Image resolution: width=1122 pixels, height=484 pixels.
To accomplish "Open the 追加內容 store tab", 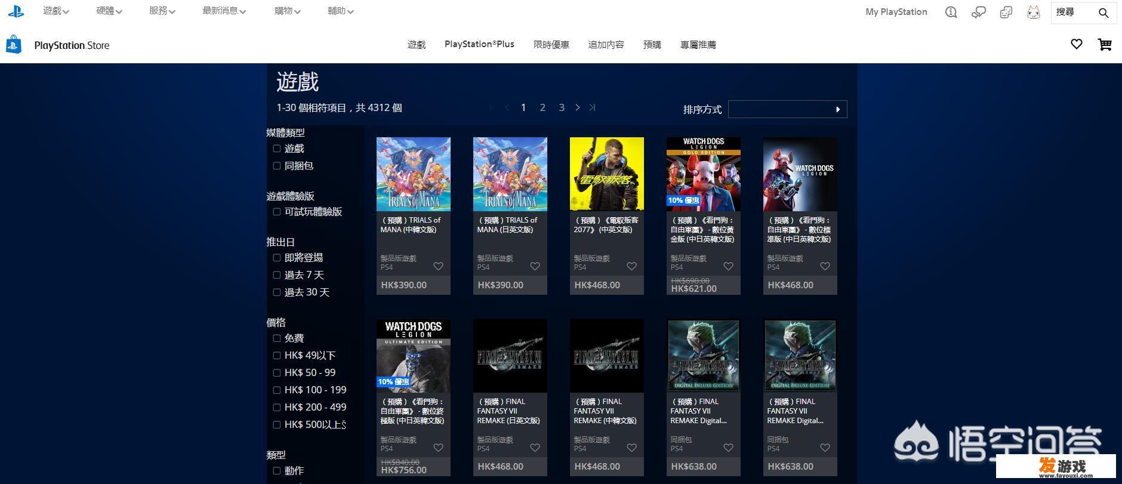I will [x=606, y=45].
